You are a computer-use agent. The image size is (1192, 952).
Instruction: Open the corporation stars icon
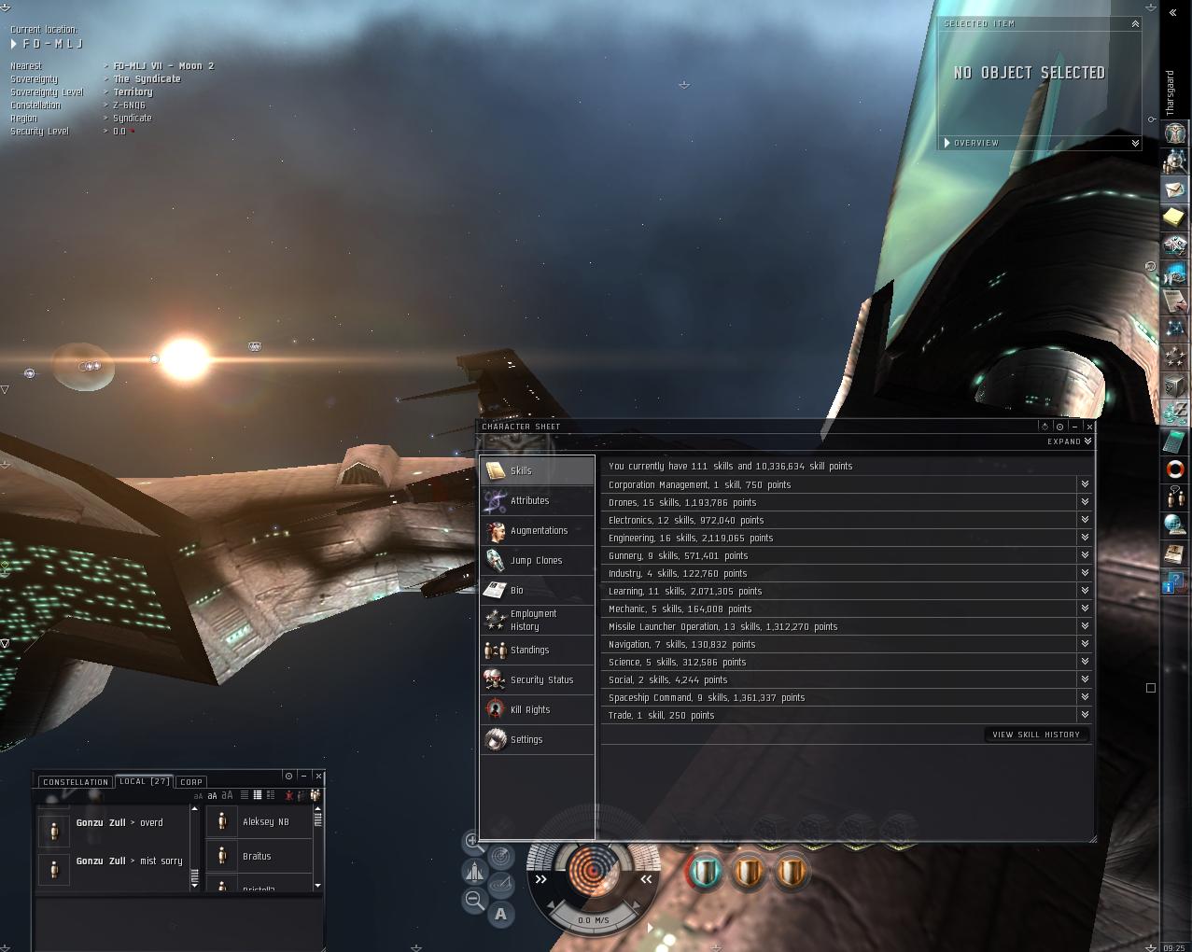pos(1175,357)
